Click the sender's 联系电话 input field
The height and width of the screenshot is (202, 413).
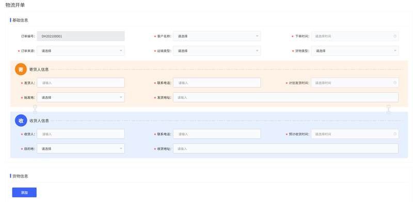(x=217, y=83)
